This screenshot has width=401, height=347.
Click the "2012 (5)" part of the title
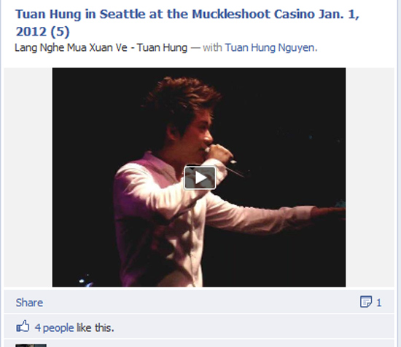pos(42,31)
